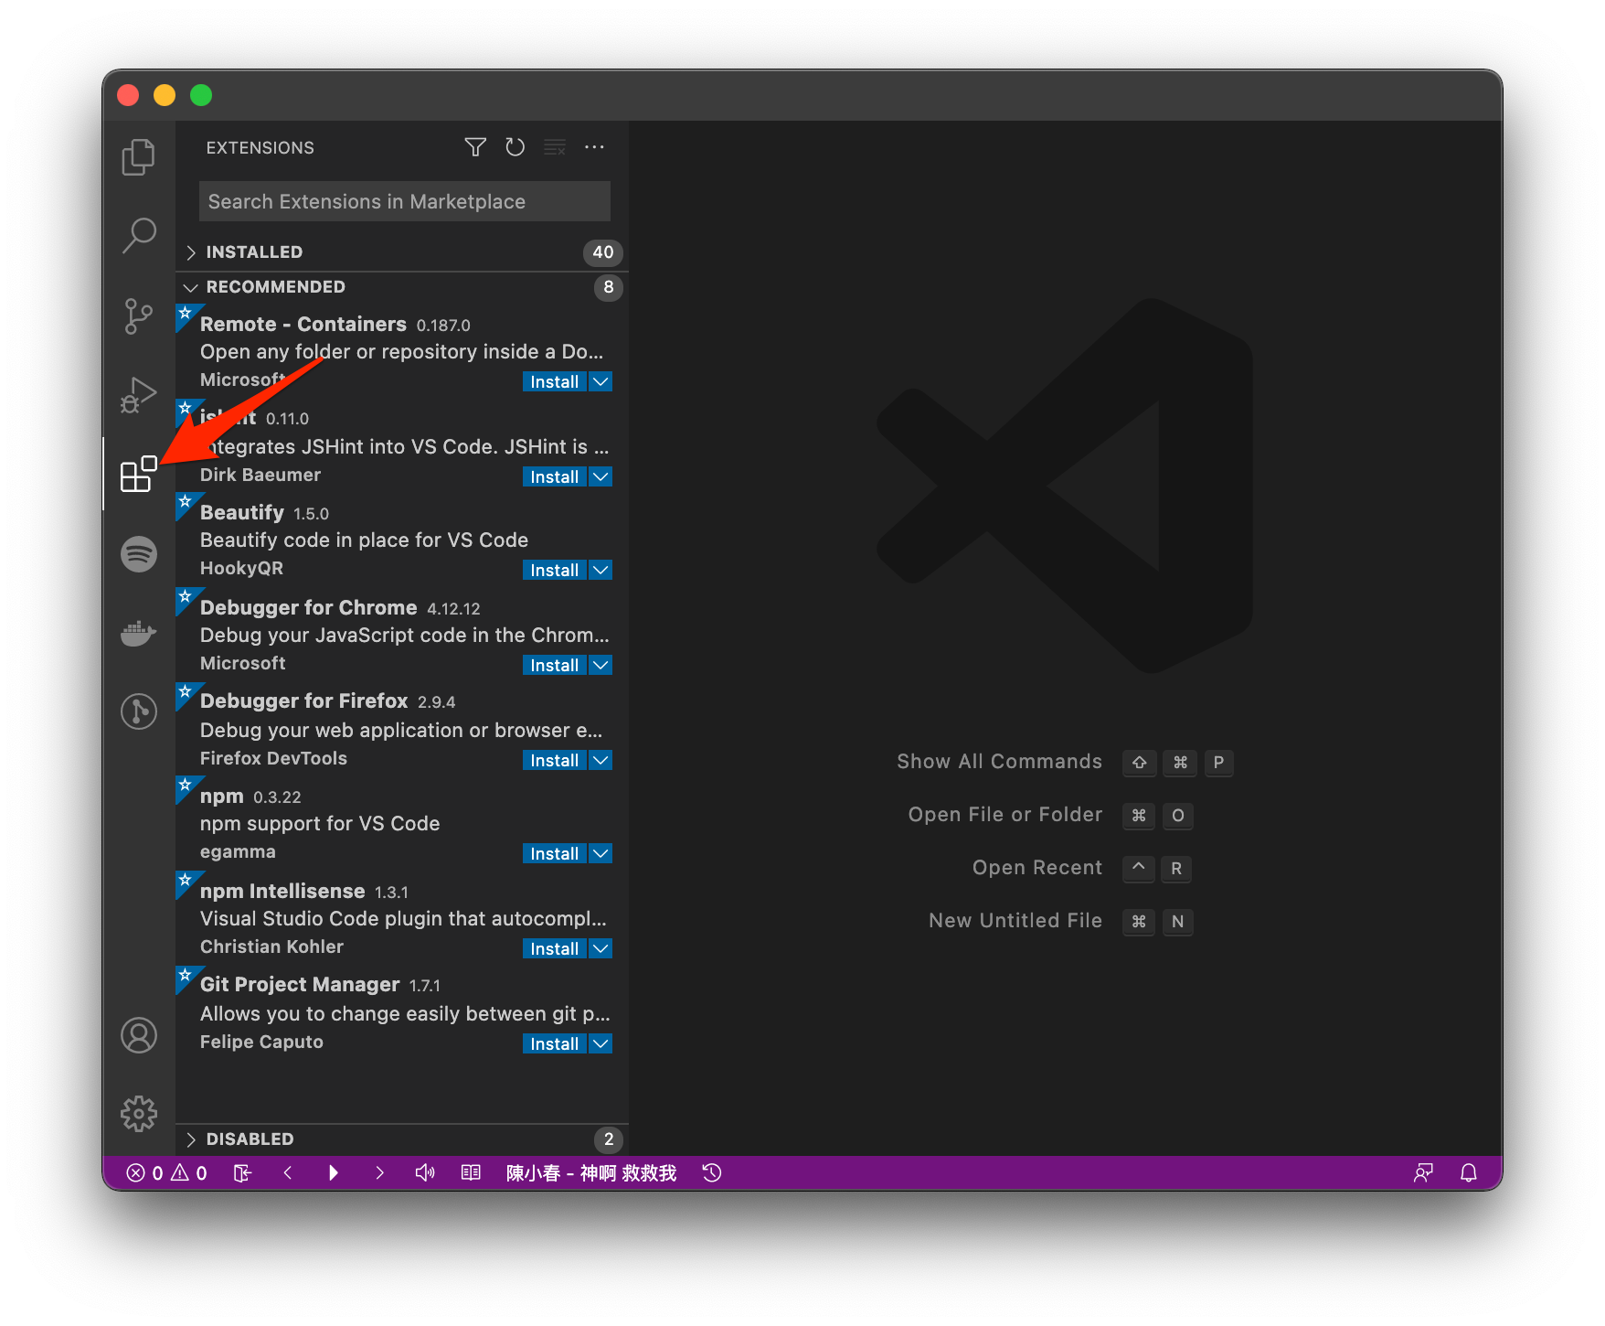Image resolution: width=1605 pixels, height=1326 pixels.
Task: Click the recommended count badge 8
Action: click(x=609, y=287)
